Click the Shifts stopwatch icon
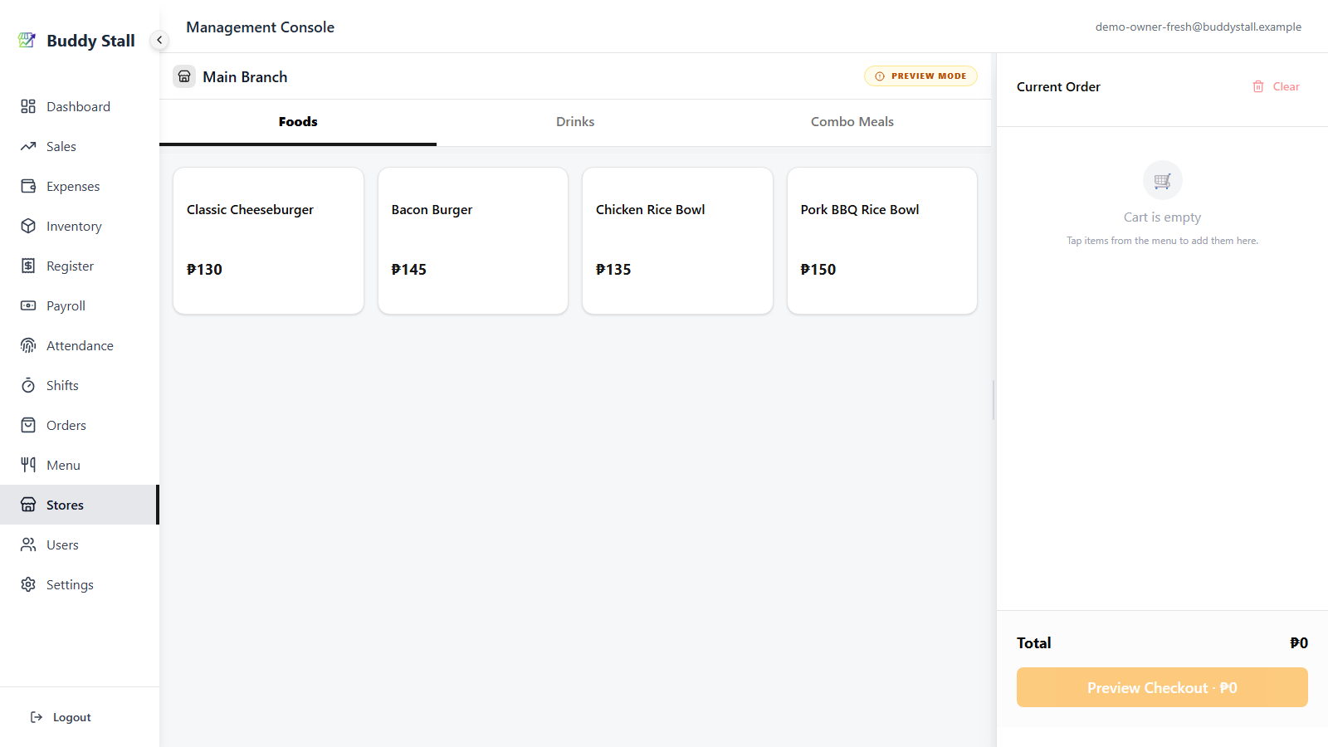The width and height of the screenshot is (1328, 747). point(28,385)
